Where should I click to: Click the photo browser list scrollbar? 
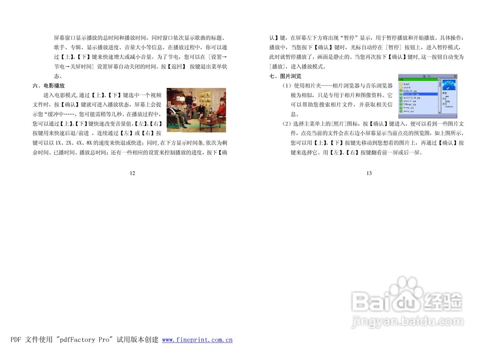(x=439, y=96)
